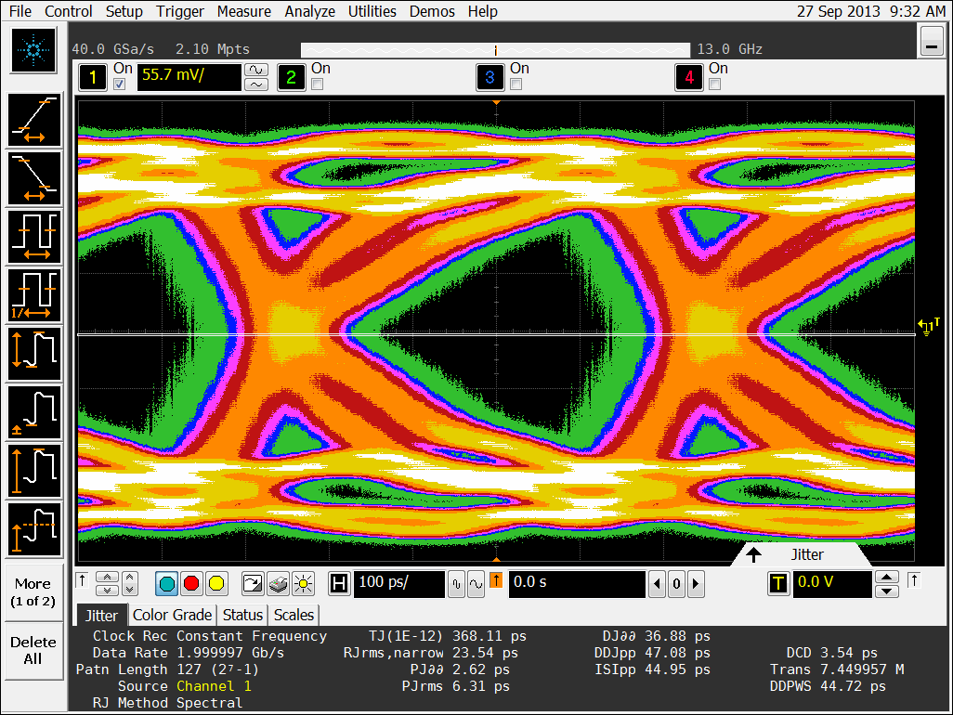Click the 0.0 s horizontal position field
Image resolution: width=953 pixels, height=715 pixels.
(577, 584)
